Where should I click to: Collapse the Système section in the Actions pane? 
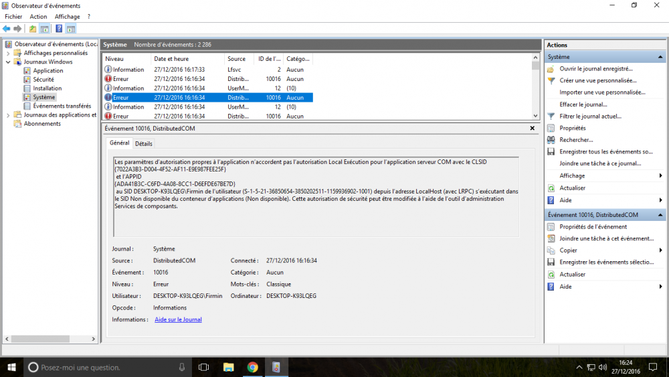click(661, 58)
